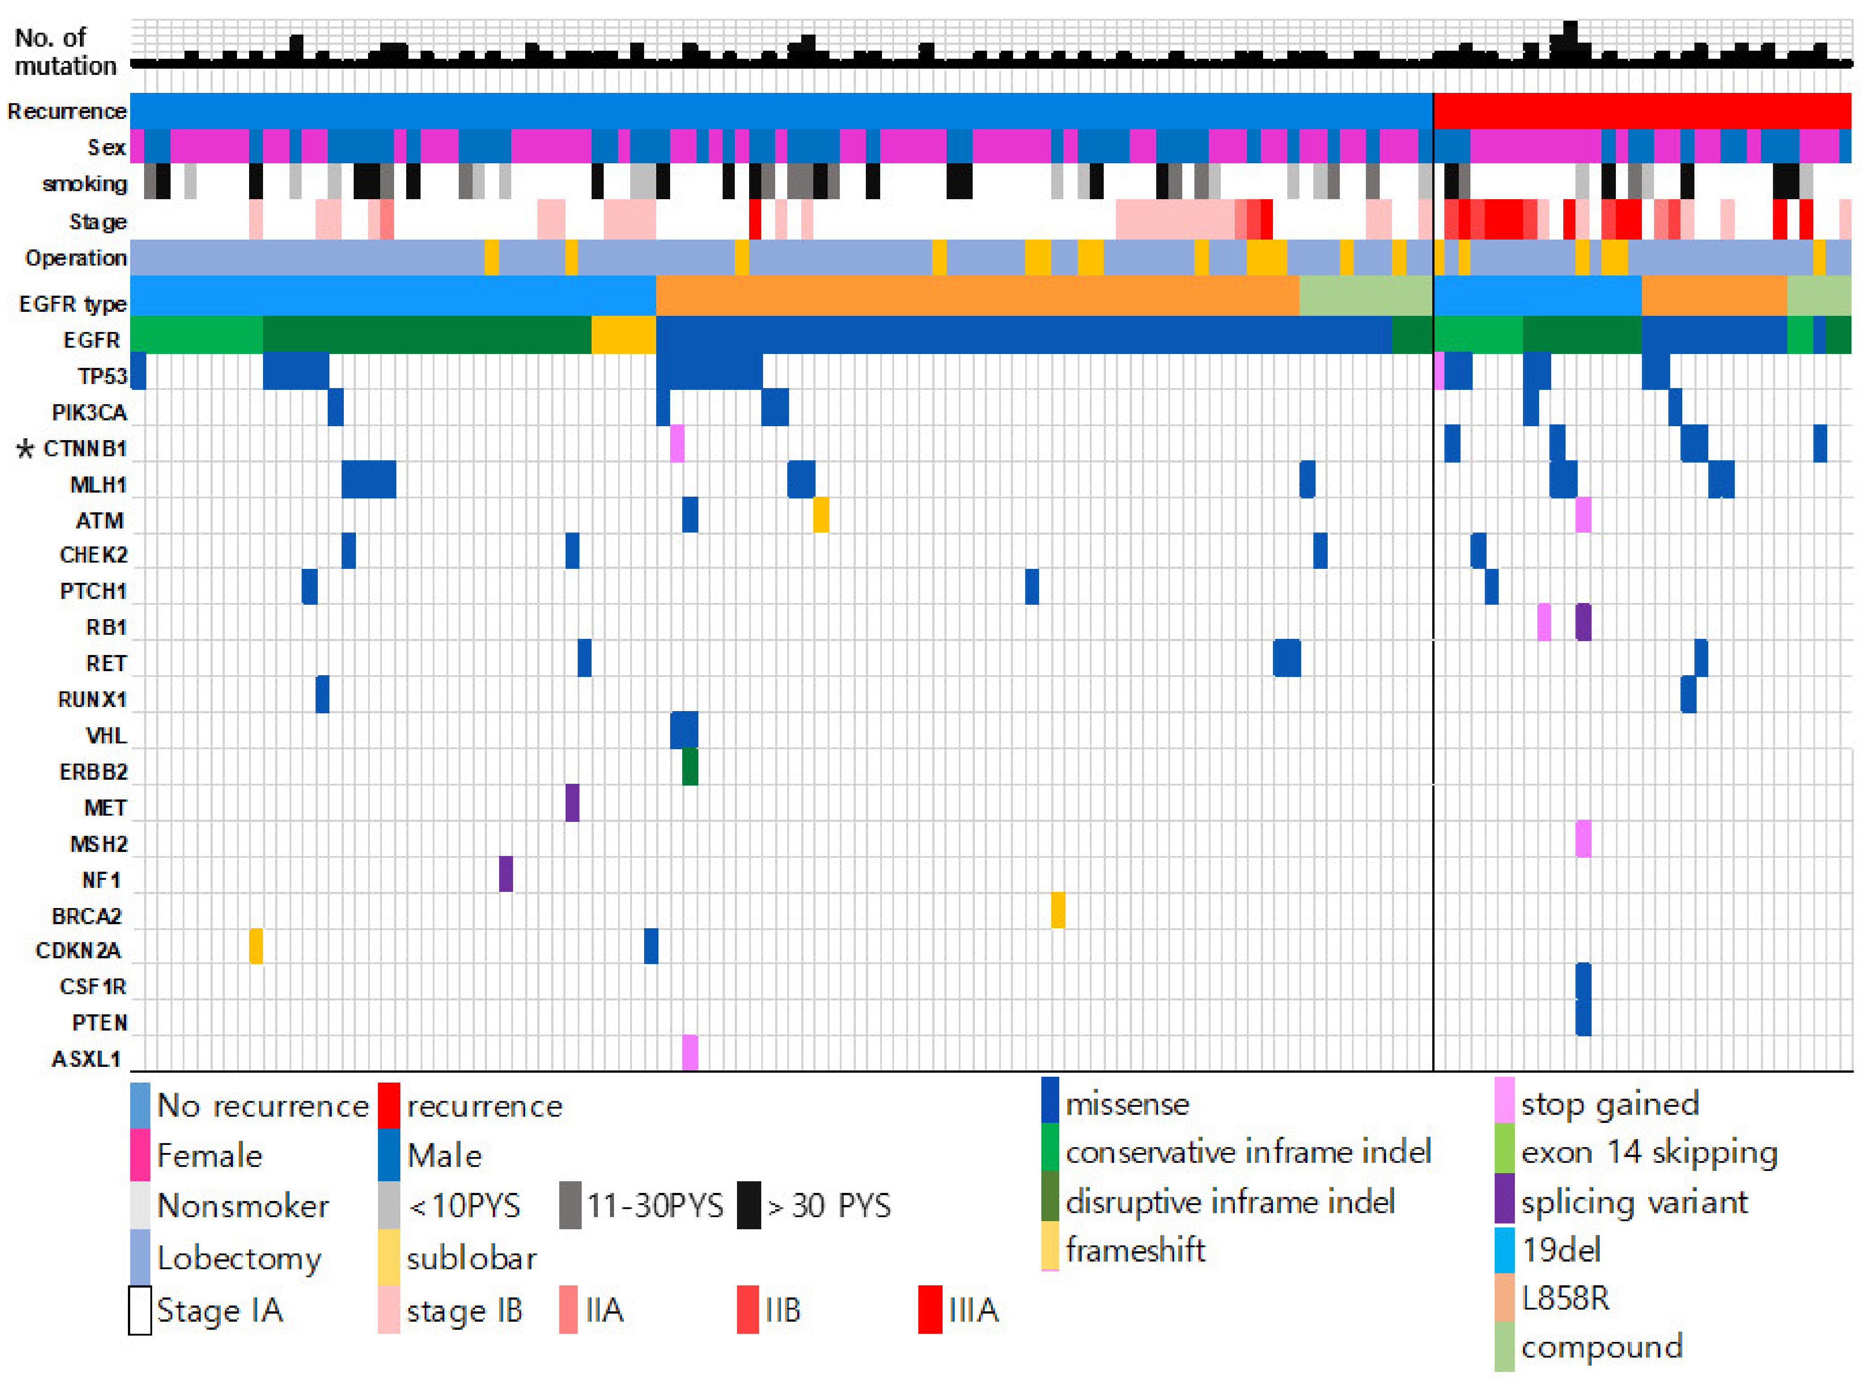Click the black >30 PYS swatch
Image resolution: width=1869 pixels, height=1380 pixels.
749,1205
